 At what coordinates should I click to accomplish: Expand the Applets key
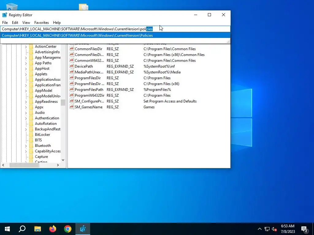click(26, 74)
